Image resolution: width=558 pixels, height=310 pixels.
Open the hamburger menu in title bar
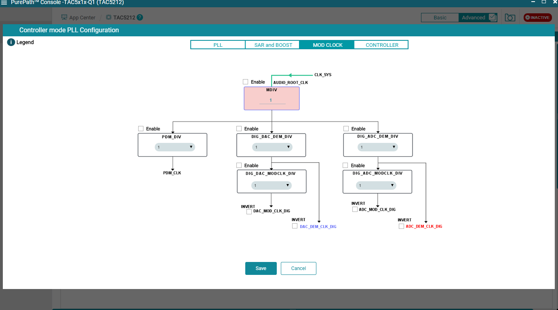4,2
